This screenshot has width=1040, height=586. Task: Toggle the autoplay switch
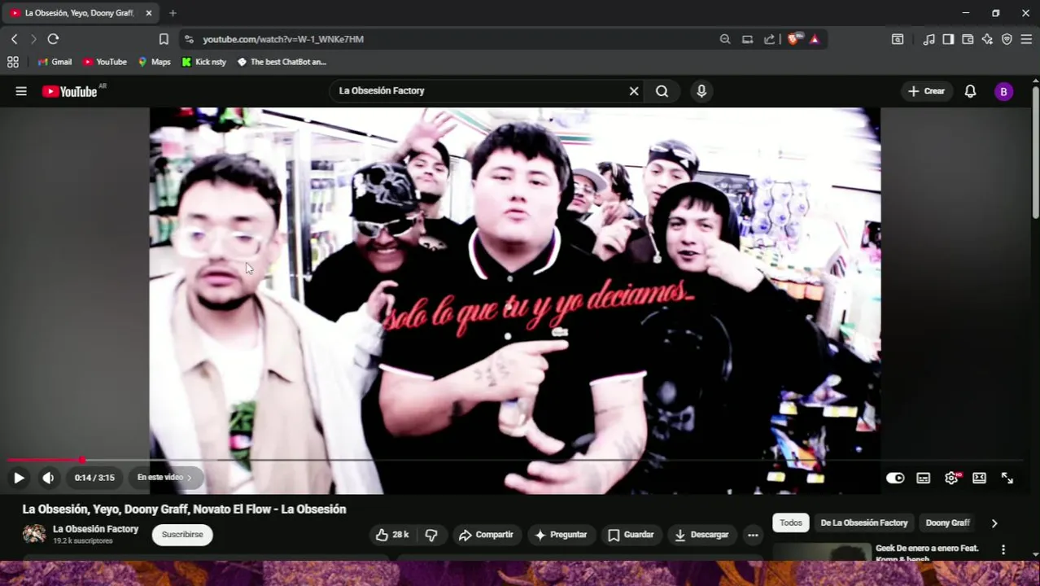click(895, 478)
